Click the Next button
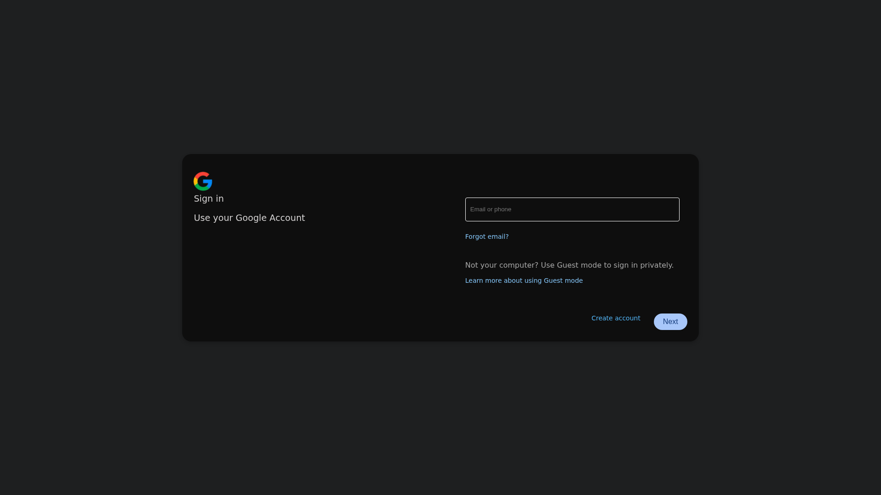The width and height of the screenshot is (881, 495). 670,322
